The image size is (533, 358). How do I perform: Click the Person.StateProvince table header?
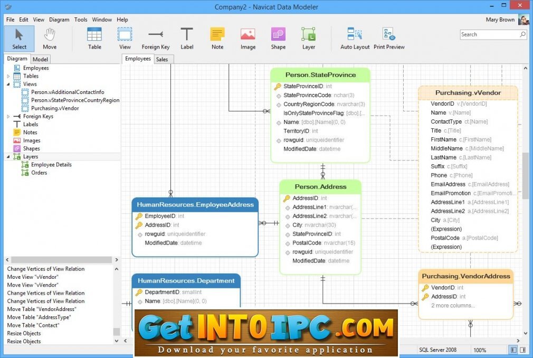(x=320, y=75)
